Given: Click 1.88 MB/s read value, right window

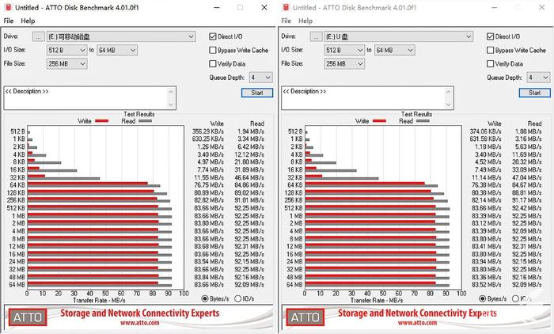Looking at the screenshot, I should point(528,131).
